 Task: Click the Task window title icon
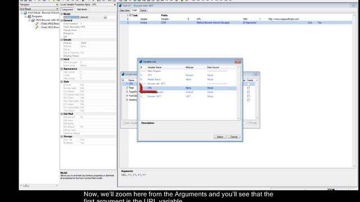pos(120,6)
